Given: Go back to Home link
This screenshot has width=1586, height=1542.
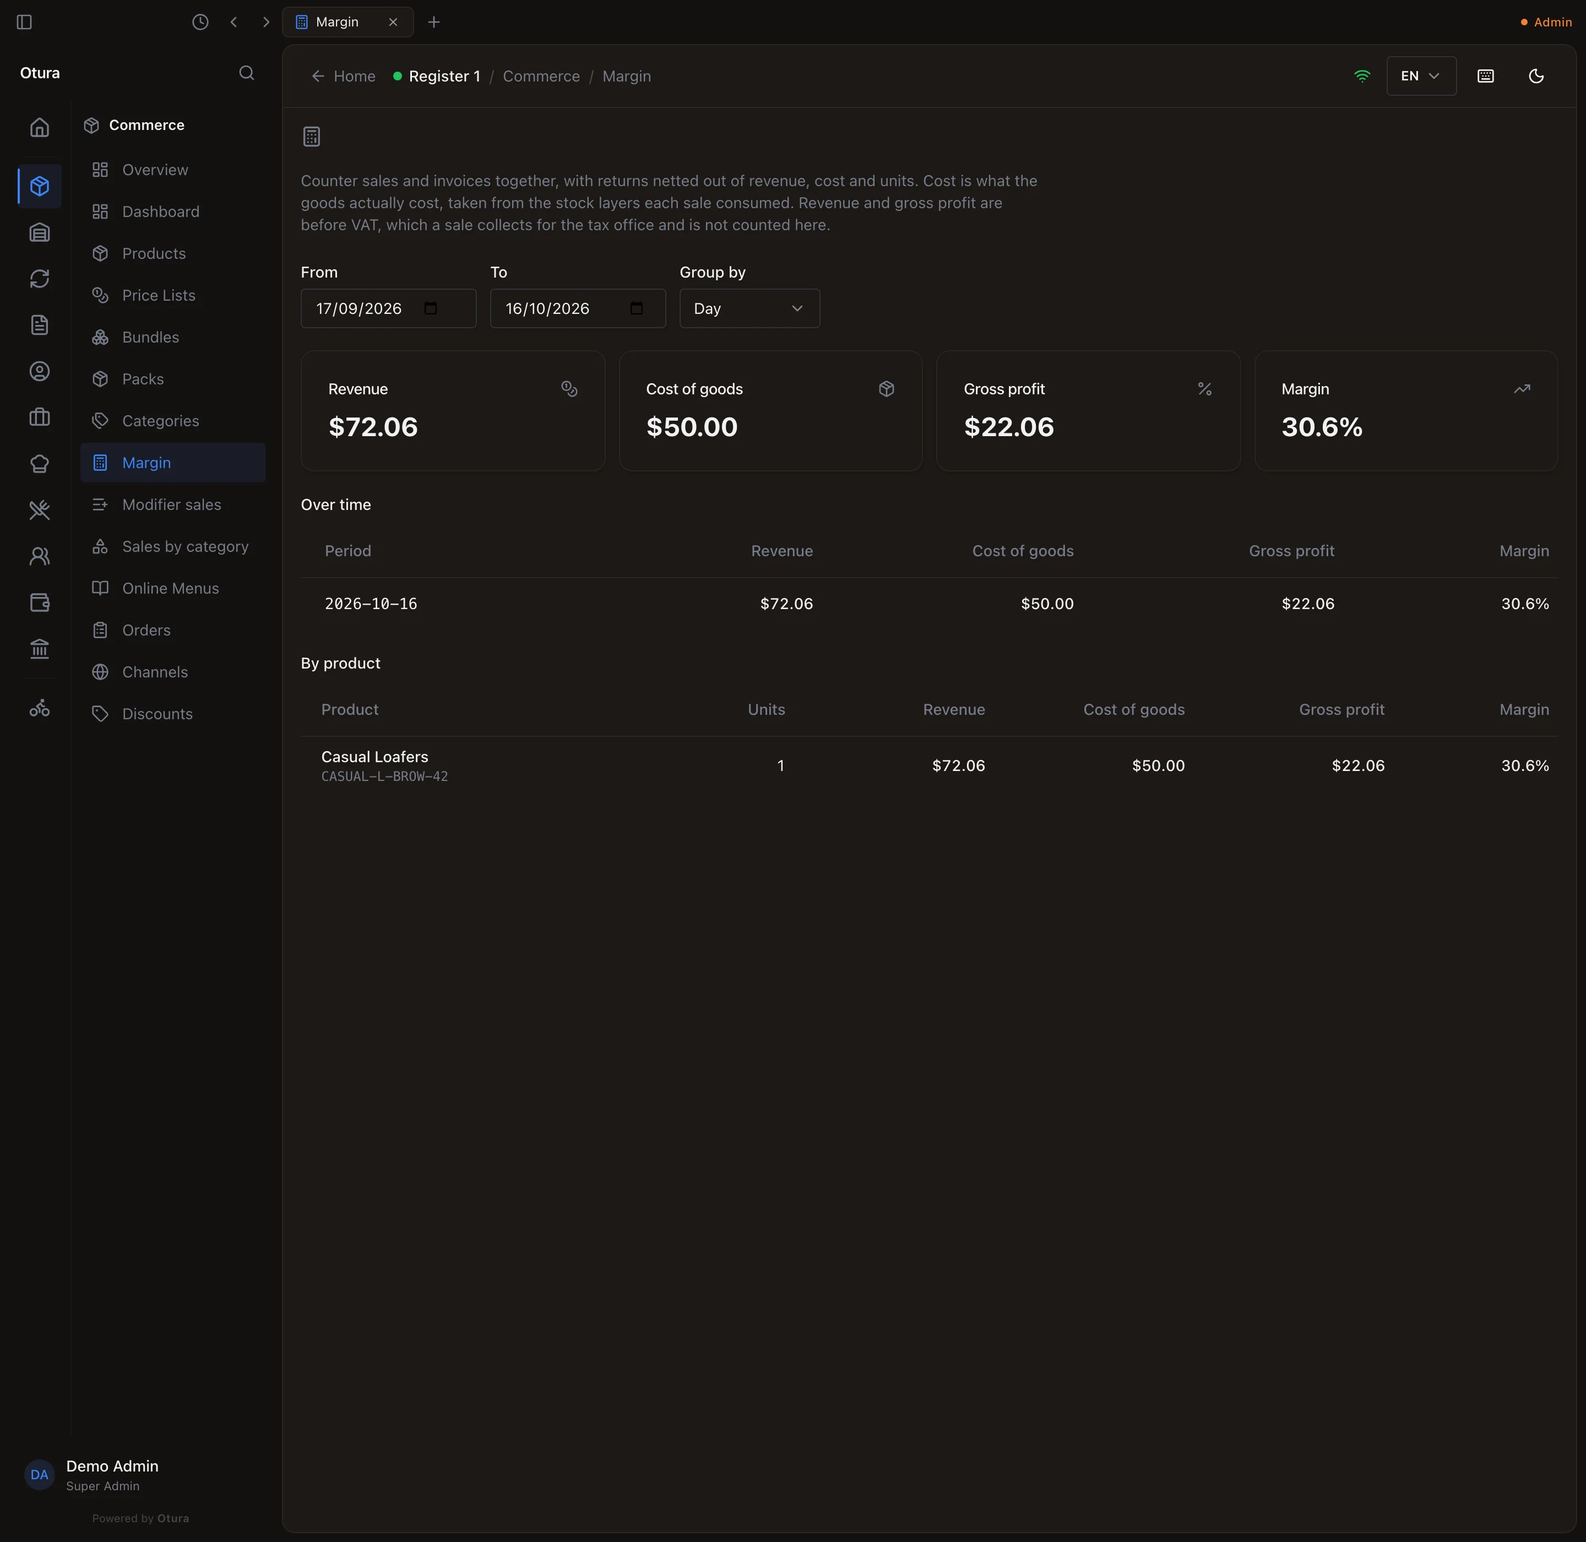Looking at the screenshot, I should [x=344, y=76].
